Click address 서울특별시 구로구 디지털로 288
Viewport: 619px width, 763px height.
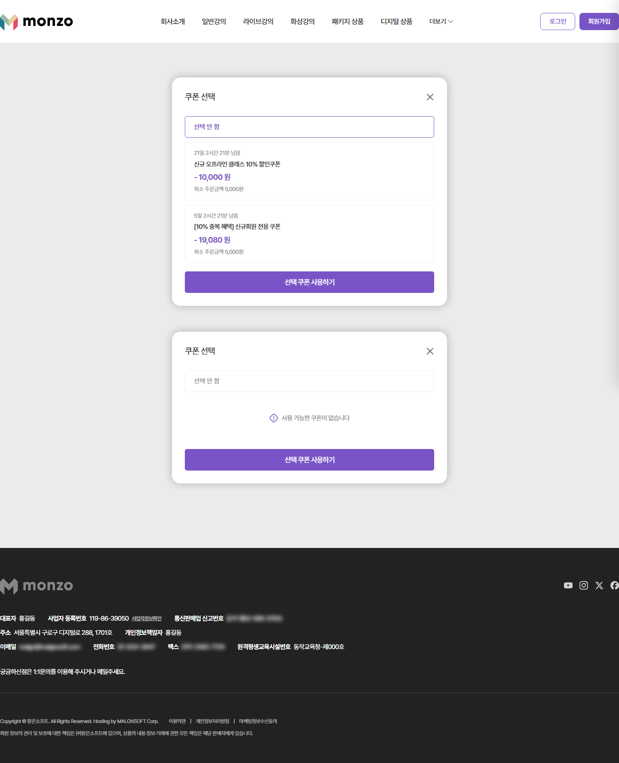[x=63, y=633]
